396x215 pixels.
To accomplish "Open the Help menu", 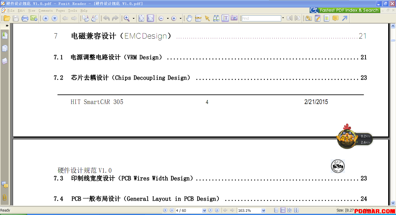I will pos(84,10).
